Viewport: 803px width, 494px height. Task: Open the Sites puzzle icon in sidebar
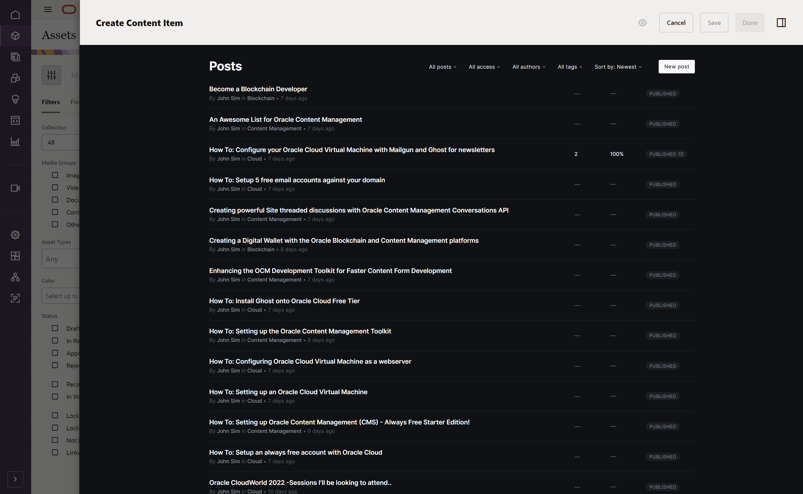[15, 78]
